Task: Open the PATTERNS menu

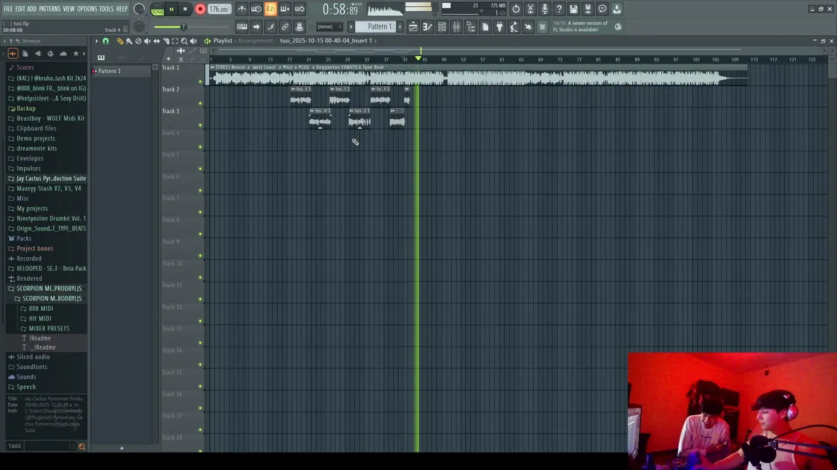Action: coord(50,9)
